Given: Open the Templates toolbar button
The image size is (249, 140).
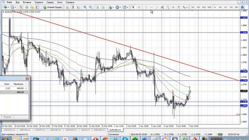Looking at the screenshot, I should 124,7.
